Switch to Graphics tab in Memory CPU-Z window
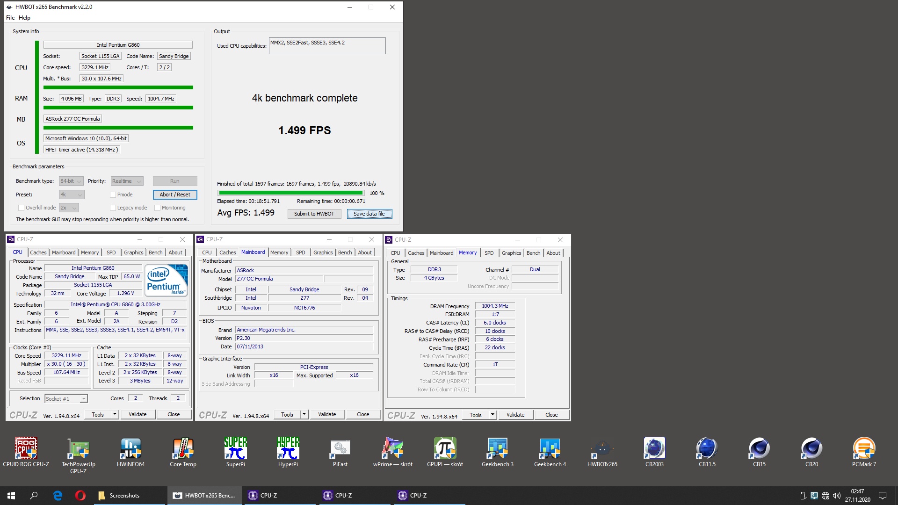 (x=511, y=253)
